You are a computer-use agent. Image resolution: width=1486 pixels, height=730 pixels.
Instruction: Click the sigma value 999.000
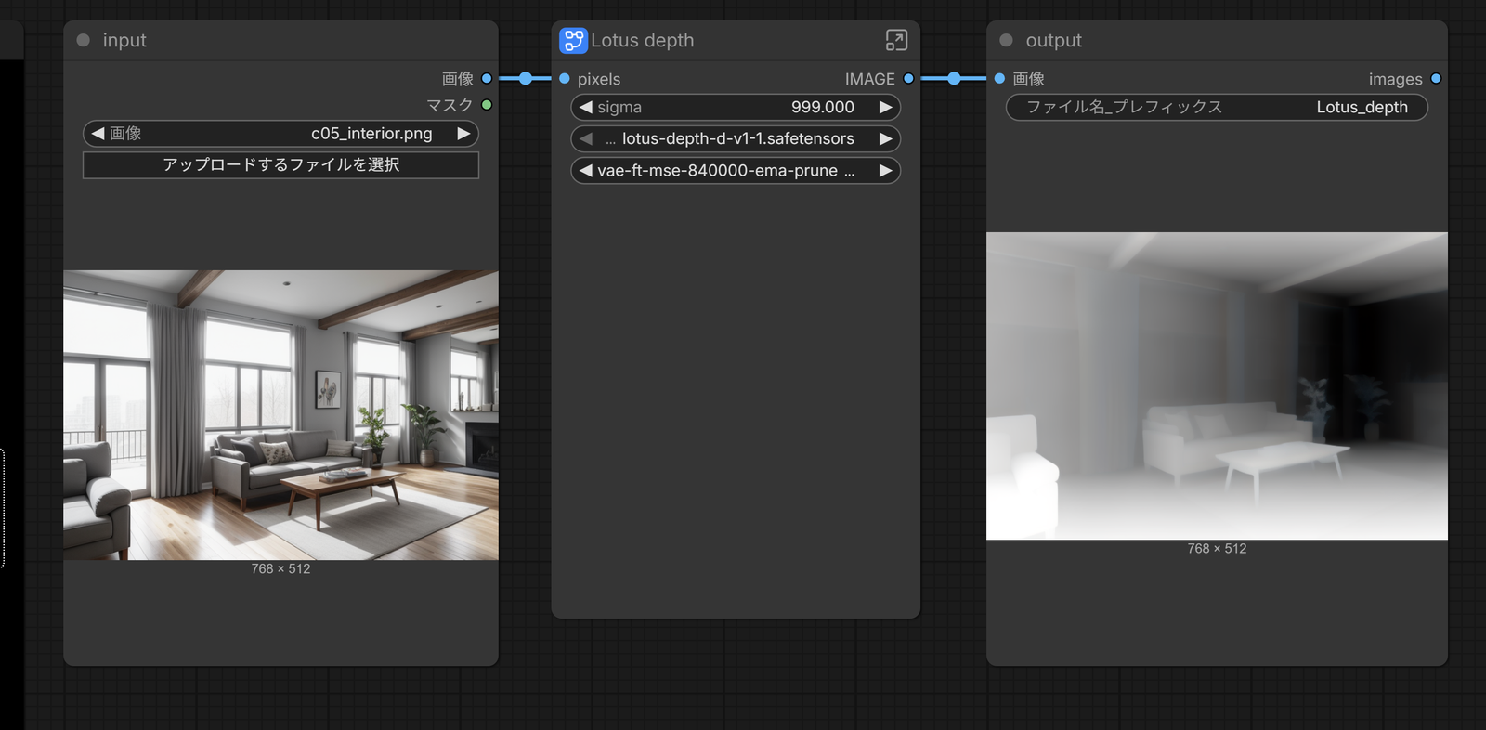tap(823, 108)
